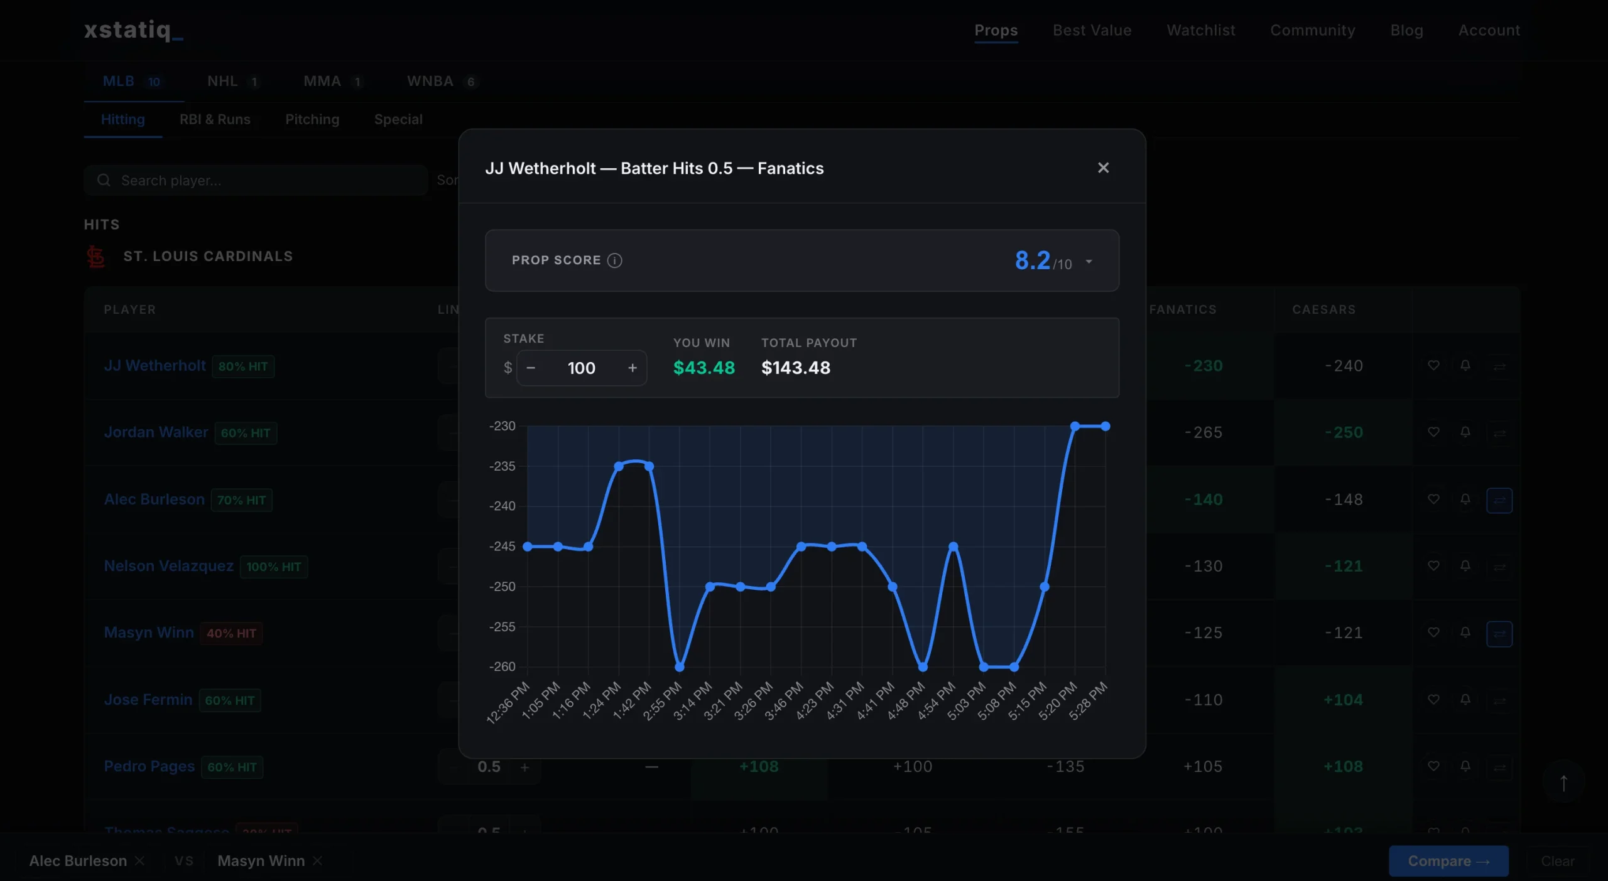Click the scroll-to-top arrow button

coord(1564,782)
